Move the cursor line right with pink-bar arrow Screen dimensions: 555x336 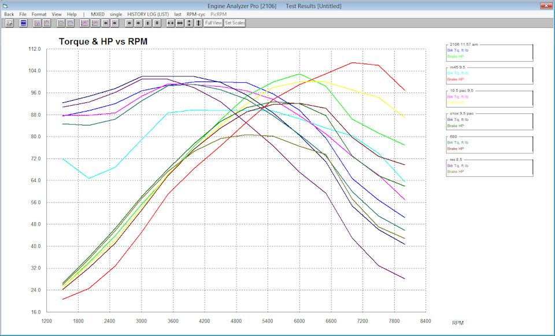click(114, 23)
